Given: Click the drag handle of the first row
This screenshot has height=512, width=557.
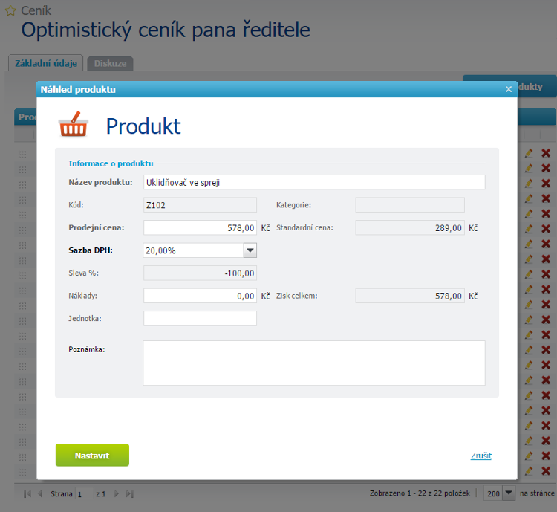Looking at the screenshot, I should (23, 155).
